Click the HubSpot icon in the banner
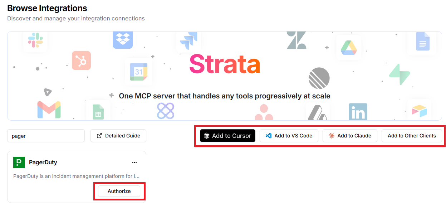The image size is (446, 223). coord(81,60)
